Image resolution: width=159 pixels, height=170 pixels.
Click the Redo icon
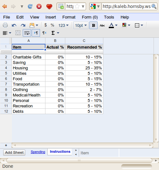pyautogui.click(x=23, y=25)
